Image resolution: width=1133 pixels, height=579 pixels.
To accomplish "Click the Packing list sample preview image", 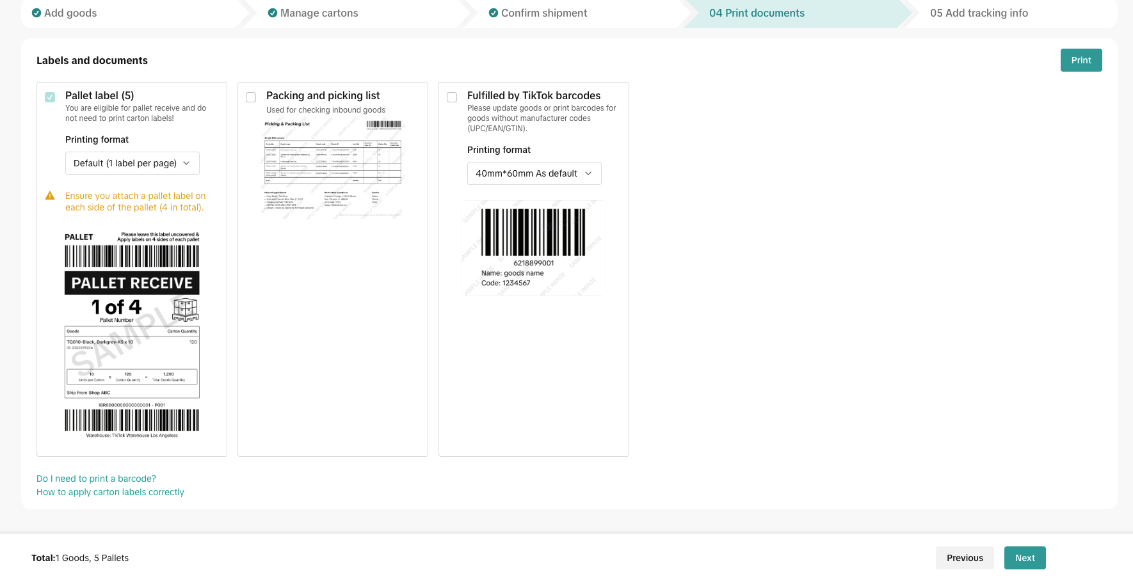I will (x=333, y=169).
